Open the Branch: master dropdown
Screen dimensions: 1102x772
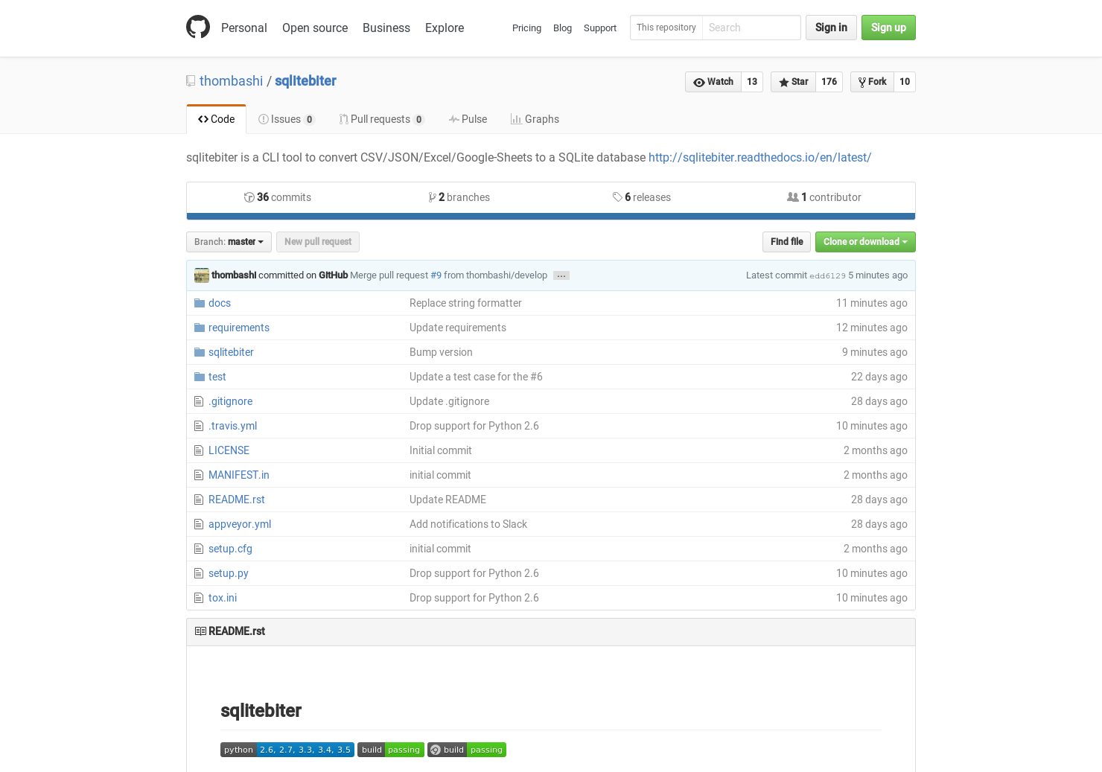tap(229, 242)
